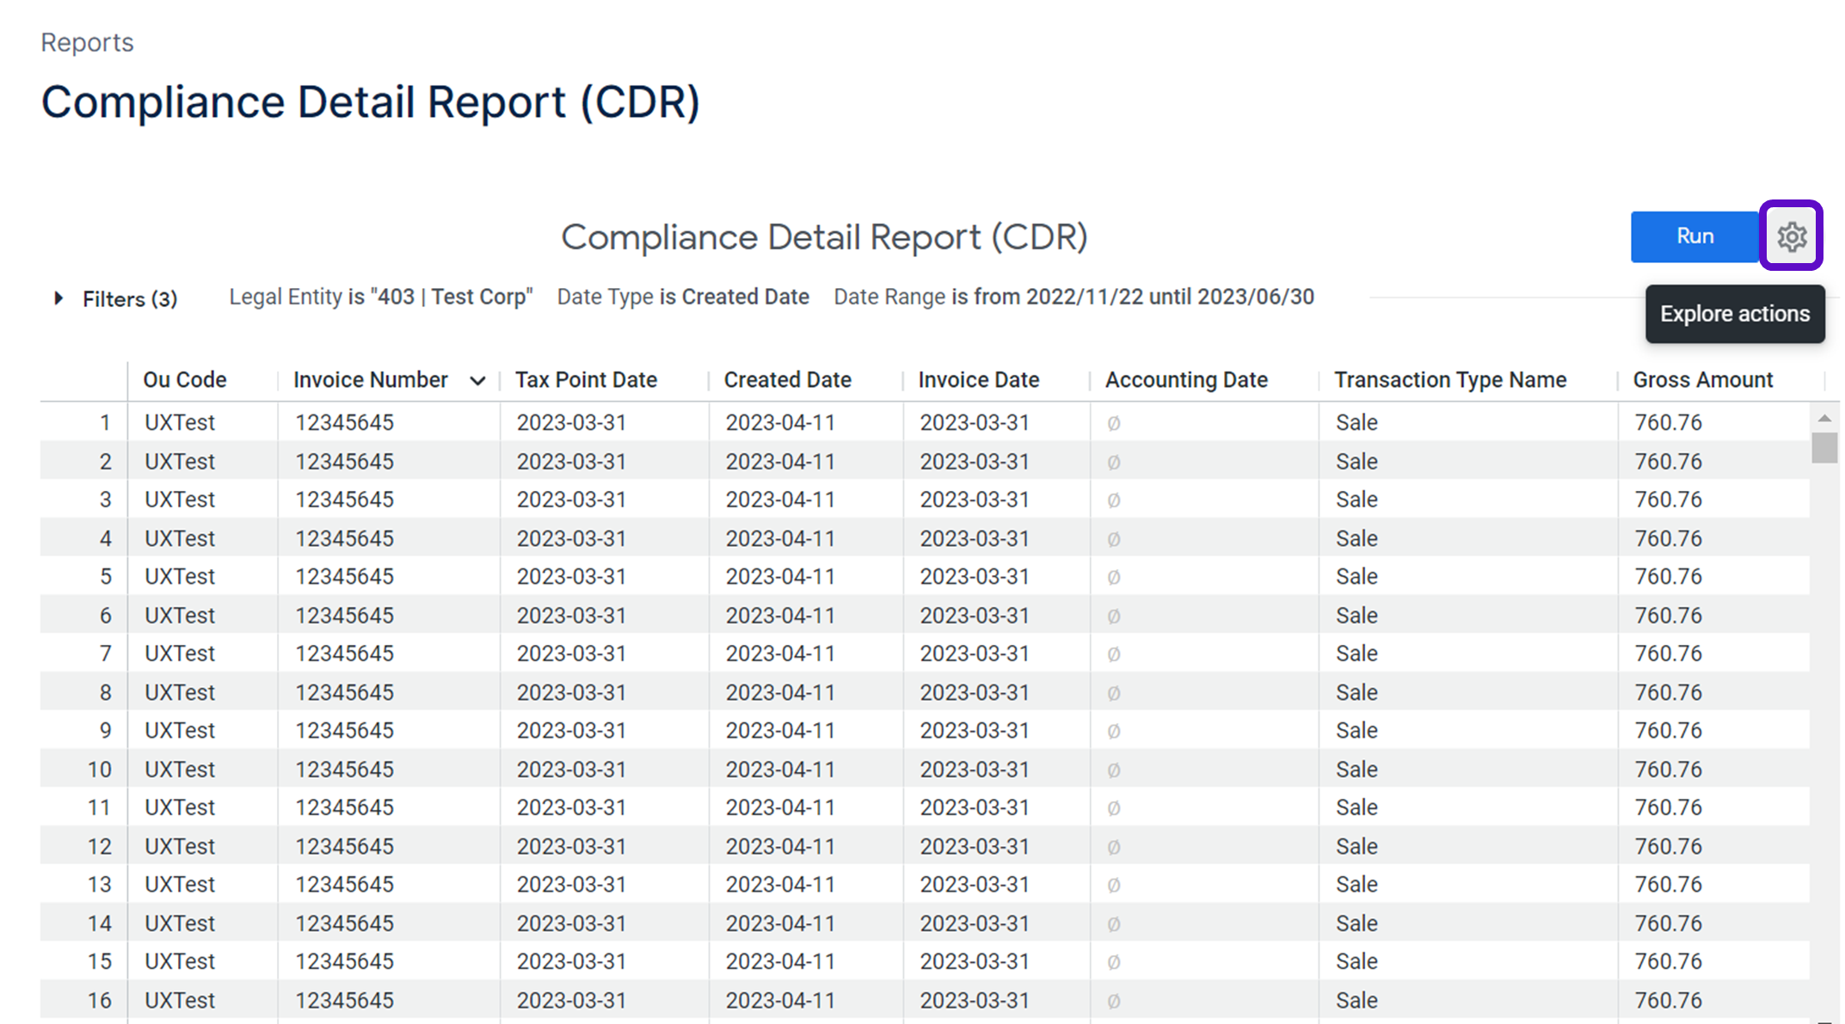
Task: Click the blue Run button
Action: coord(1694,236)
